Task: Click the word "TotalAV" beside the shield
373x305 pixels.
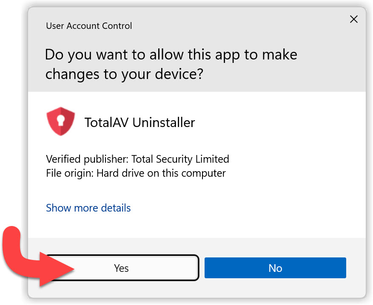Action: (107, 122)
